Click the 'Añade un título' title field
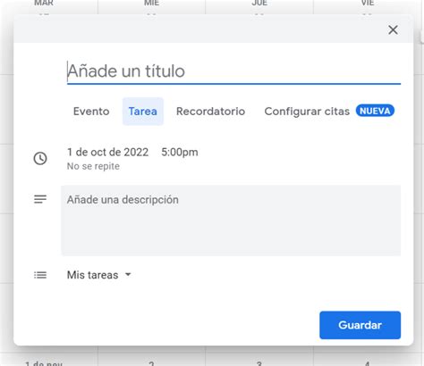424x366 pixels. (x=233, y=71)
